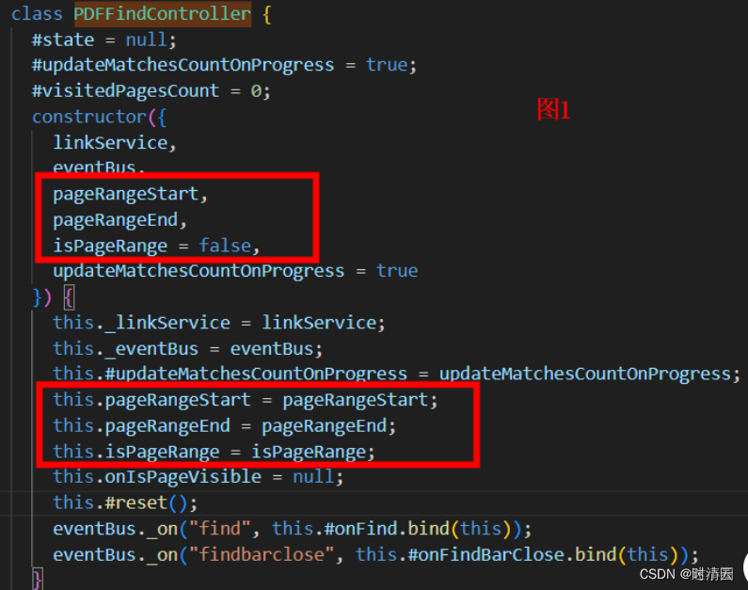The height and width of the screenshot is (590, 748).
Task: Click the eventBus._on("find") line
Action: click(292, 529)
